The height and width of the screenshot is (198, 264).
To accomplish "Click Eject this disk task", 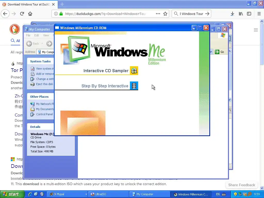I will tap(42, 84).
